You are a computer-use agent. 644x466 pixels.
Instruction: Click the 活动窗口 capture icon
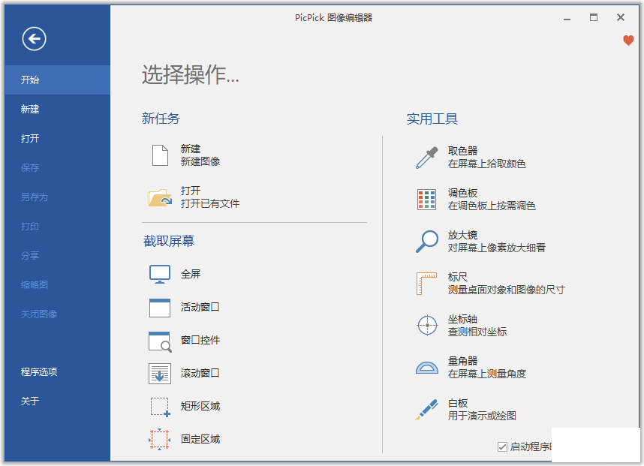click(x=160, y=308)
